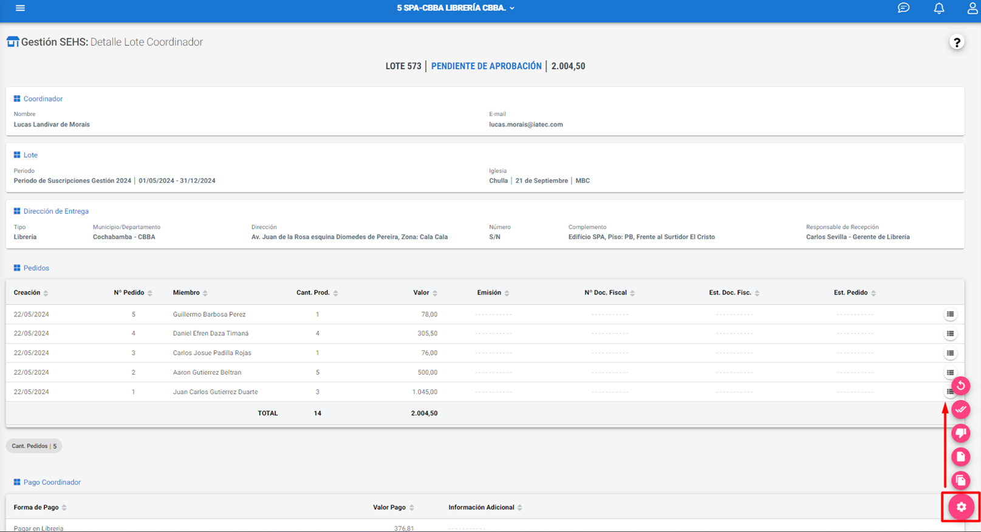981x532 pixels.
Task: Open details list icon for Daniel Efren Daza Timaná
Action: 950,333
